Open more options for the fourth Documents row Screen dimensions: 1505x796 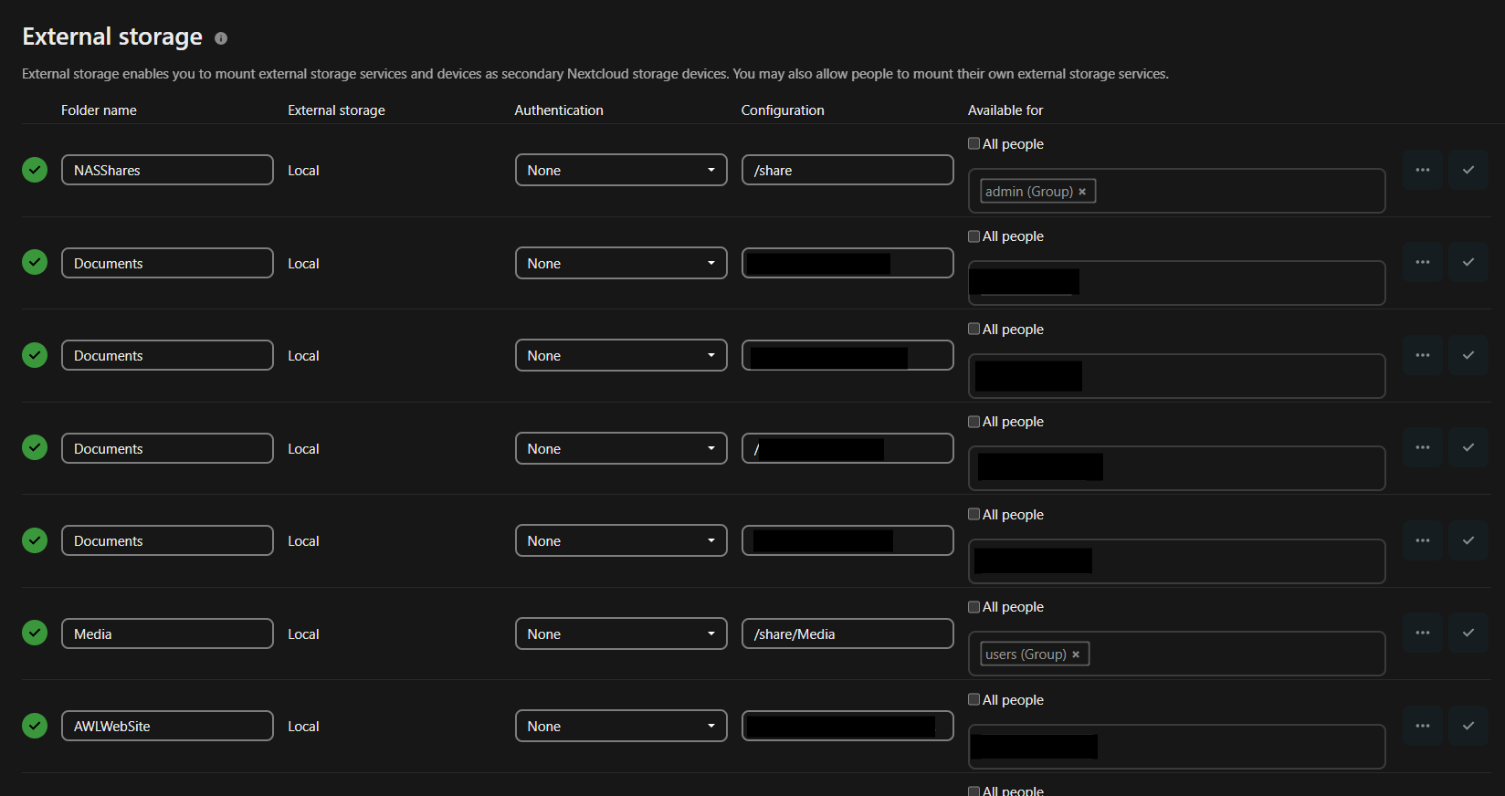tap(1423, 540)
